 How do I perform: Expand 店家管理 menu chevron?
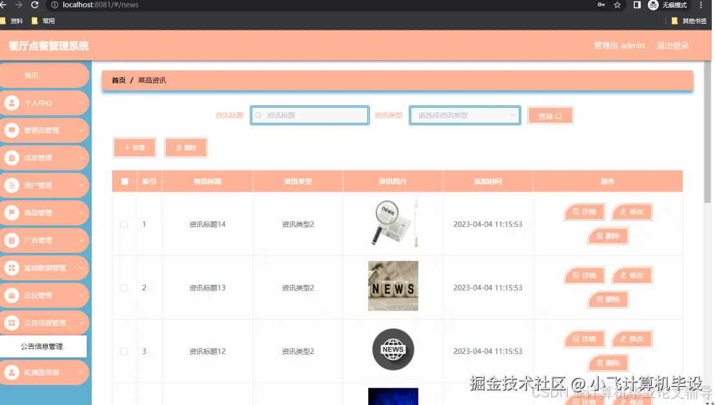click(81, 158)
